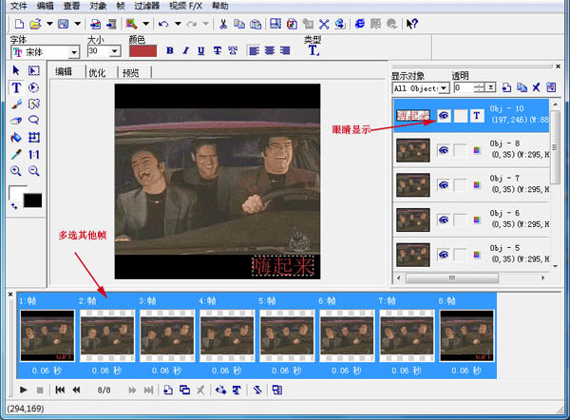Close the object manager panel

pyautogui.click(x=559, y=67)
